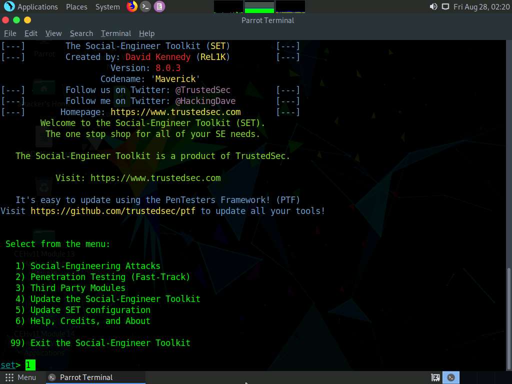512x384 pixels.
Task: Click the display icon in the system tray
Action: (445, 6)
